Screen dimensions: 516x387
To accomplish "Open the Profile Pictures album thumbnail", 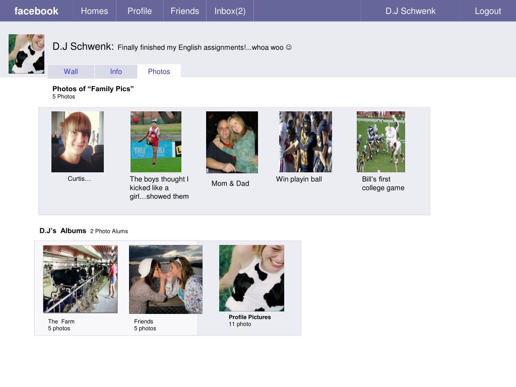I will point(251,278).
